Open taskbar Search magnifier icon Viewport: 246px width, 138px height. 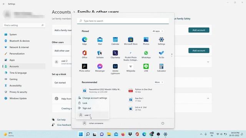coord(88,134)
